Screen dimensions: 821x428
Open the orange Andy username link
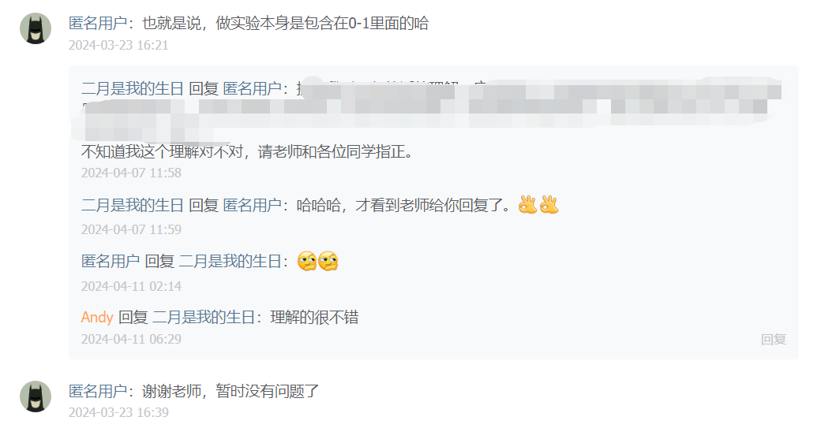(97, 317)
